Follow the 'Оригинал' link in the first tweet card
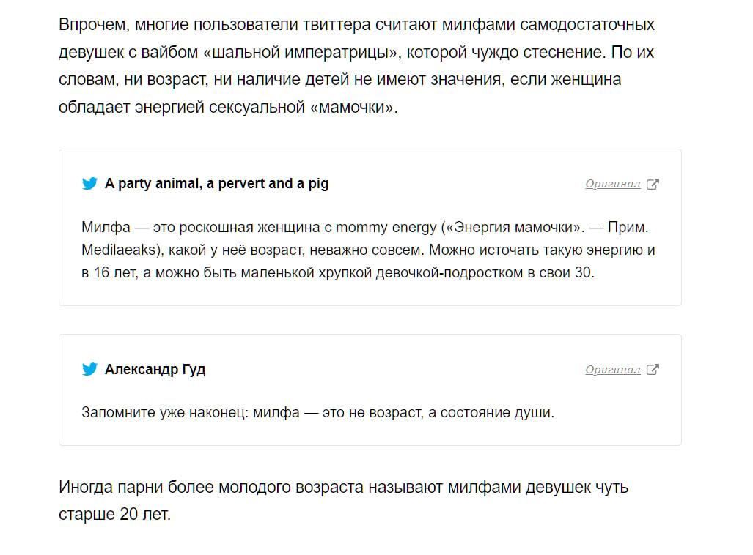The height and width of the screenshot is (555, 753). point(613,185)
